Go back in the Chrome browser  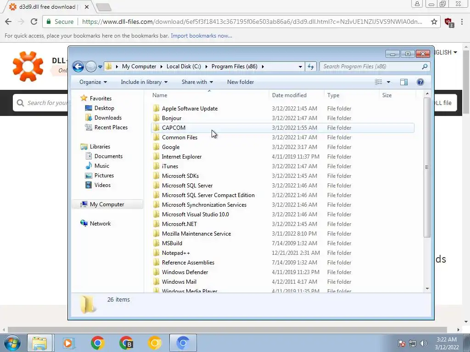(x=8, y=22)
